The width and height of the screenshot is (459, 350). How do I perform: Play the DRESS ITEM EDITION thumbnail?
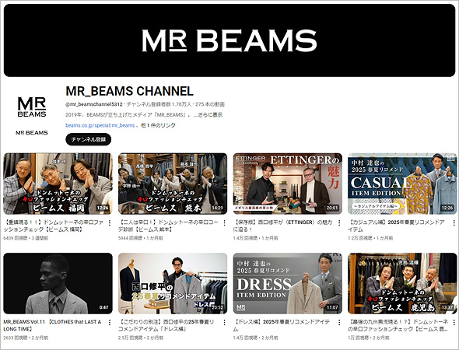pyautogui.click(x=288, y=284)
